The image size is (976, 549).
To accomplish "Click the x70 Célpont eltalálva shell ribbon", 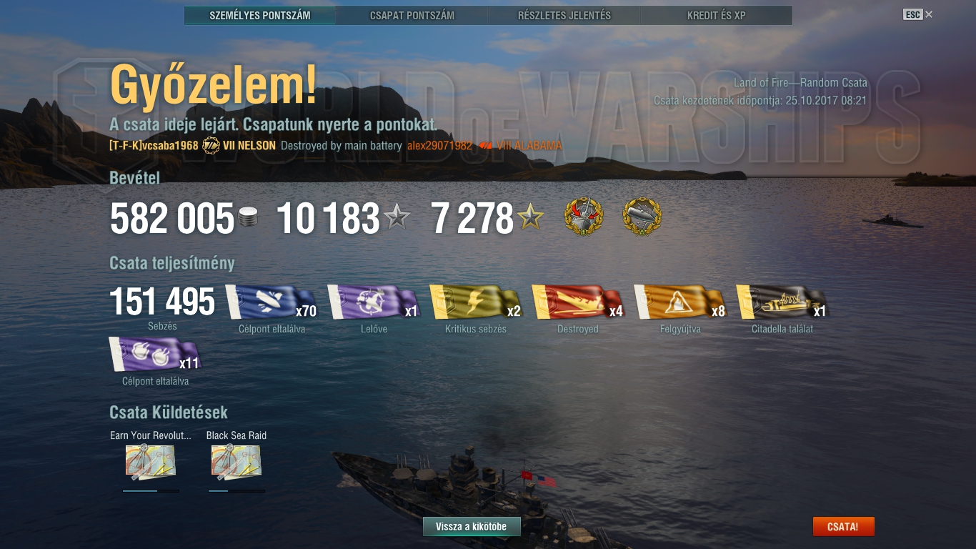I will point(272,302).
